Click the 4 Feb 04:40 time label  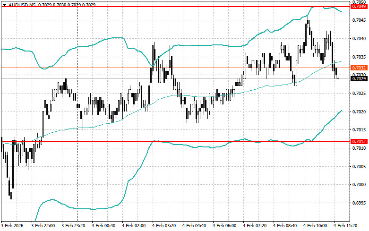tap(194, 226)
